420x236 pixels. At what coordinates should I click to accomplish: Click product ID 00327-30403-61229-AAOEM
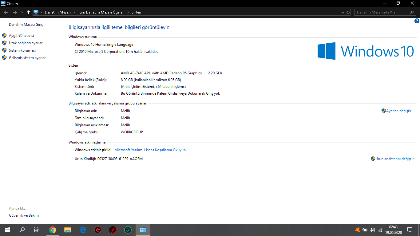pyautogui.click(x=120, y=159)
